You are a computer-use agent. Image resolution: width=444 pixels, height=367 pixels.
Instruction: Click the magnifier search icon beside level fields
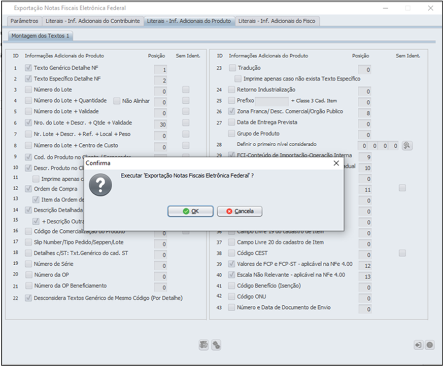click(x=406, y=145)
